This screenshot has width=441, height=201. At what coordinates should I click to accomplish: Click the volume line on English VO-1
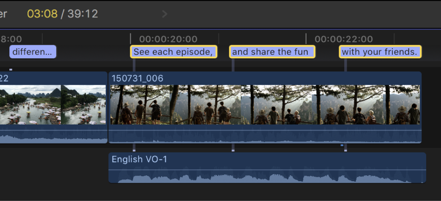point(267,170)
